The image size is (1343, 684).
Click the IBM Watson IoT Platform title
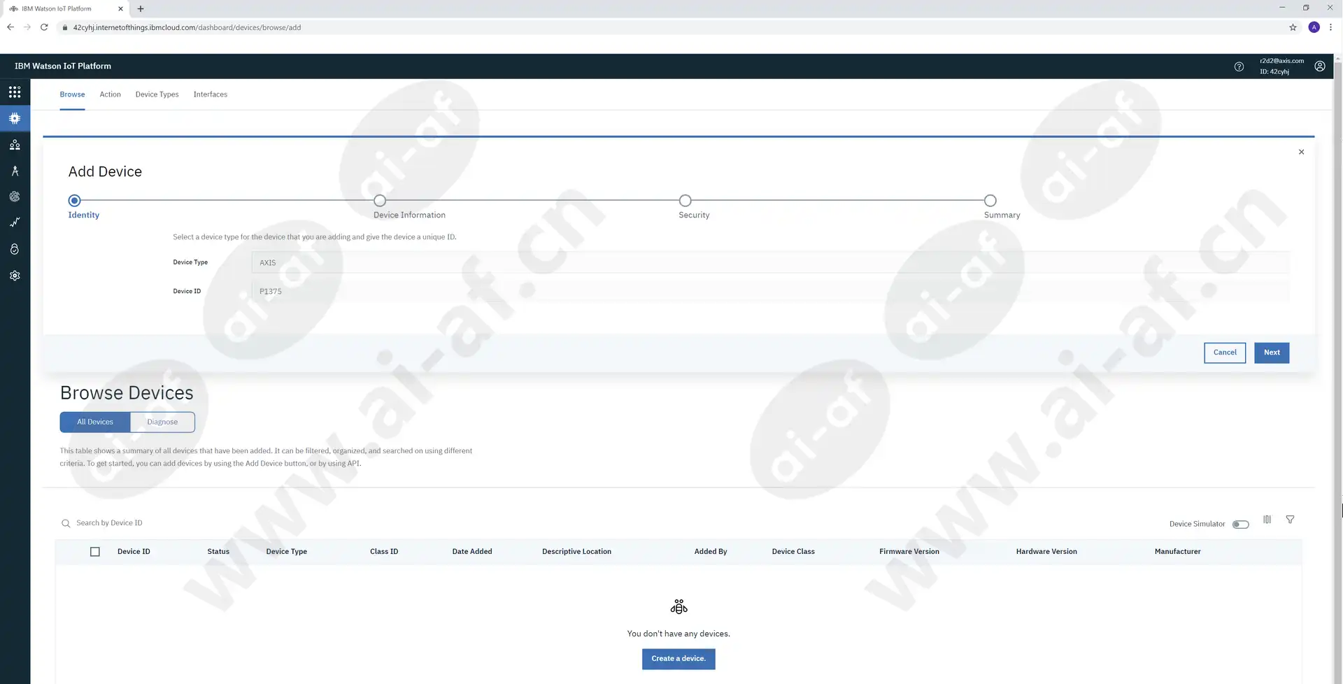click(x=63, y=66)
